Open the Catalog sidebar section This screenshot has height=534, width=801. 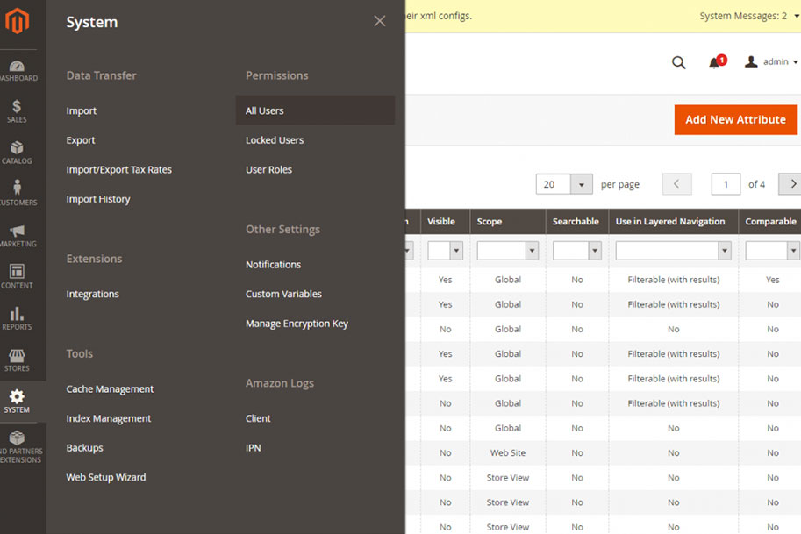[x=17, y=153]
